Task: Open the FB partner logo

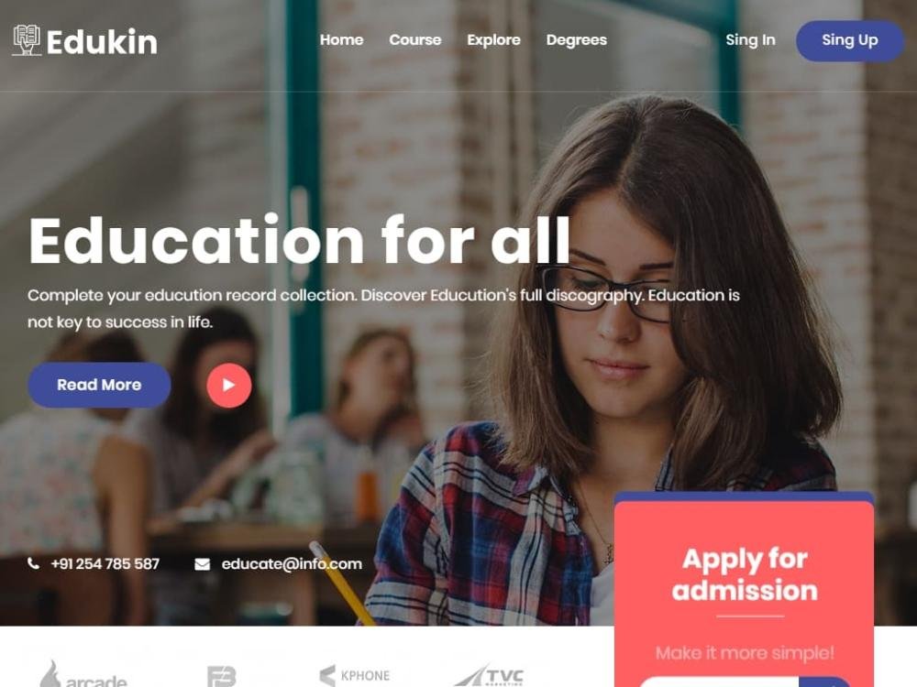Action: (x=222, y=676)
